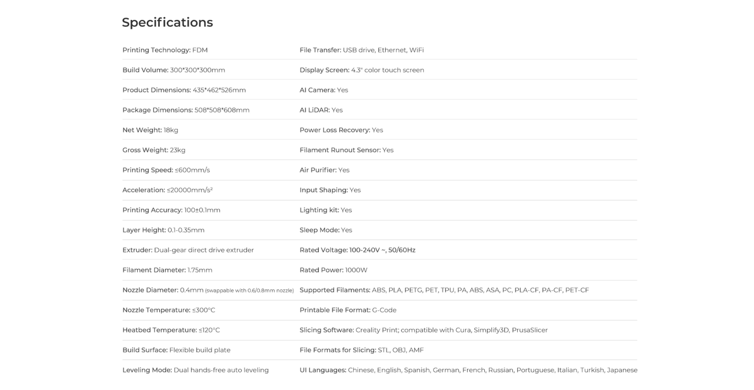Click the Specifications heading

pyautogui.click(x=167, y=22)
